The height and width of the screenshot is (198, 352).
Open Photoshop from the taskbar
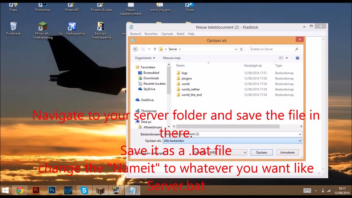(52, 190)
